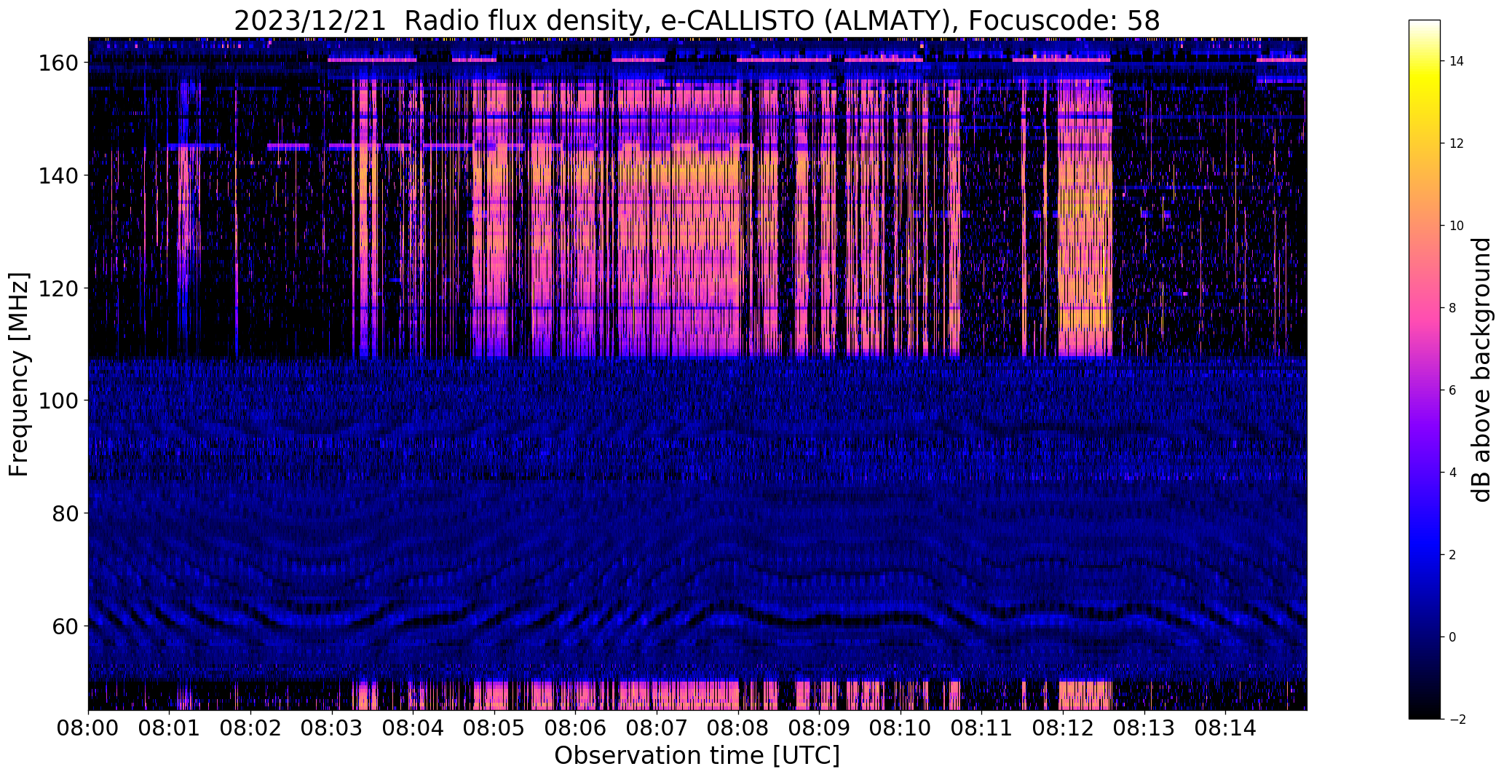
Task: Click the 08:07 time tick label
Action: 657,727
